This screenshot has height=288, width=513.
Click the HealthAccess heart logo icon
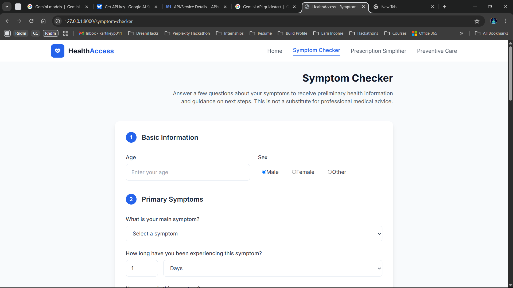pos(57,51)
